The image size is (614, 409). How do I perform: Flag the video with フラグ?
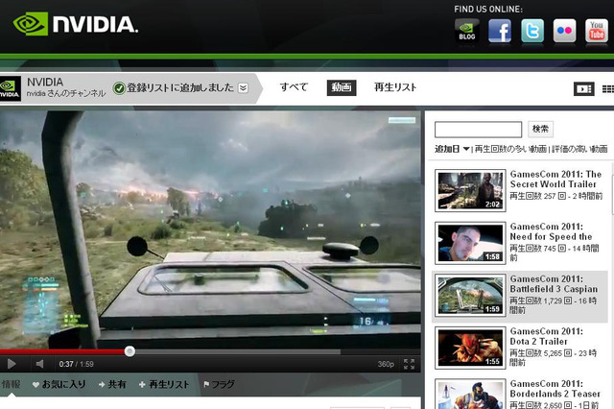tap(219, 384)
